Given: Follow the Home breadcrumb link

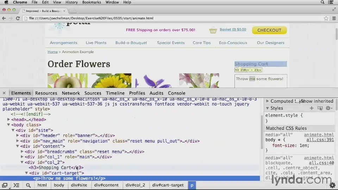Looking at the screenshot, I should coord(52,52).
